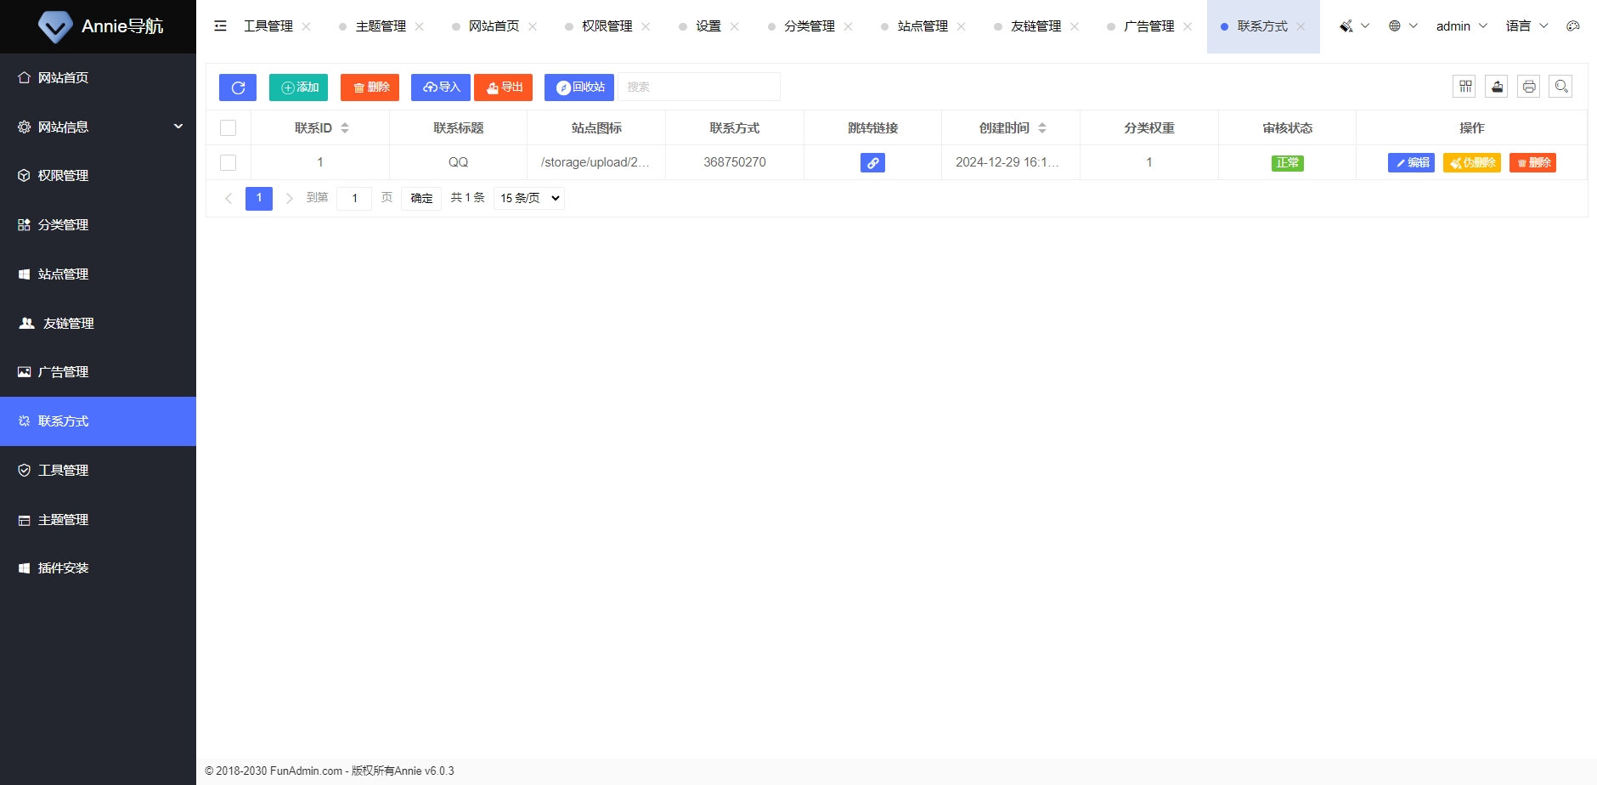Click the column display settings icon
Screen dimensions: 1597x785
[1464, 86]
